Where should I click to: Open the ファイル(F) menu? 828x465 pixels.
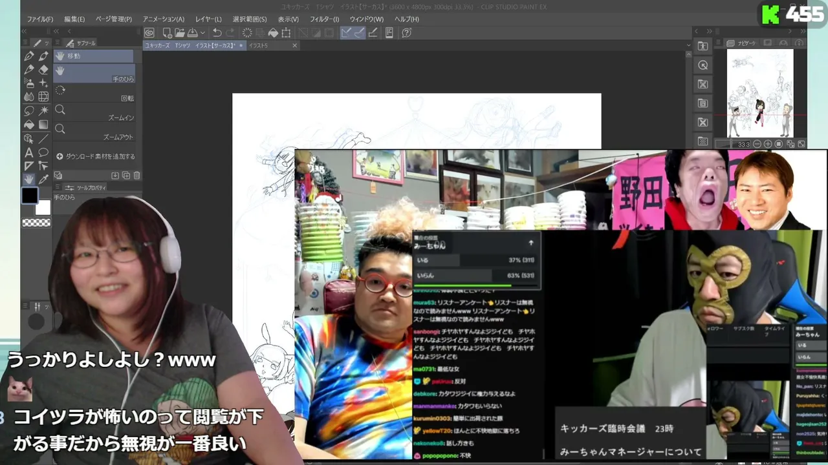point(40,19)
